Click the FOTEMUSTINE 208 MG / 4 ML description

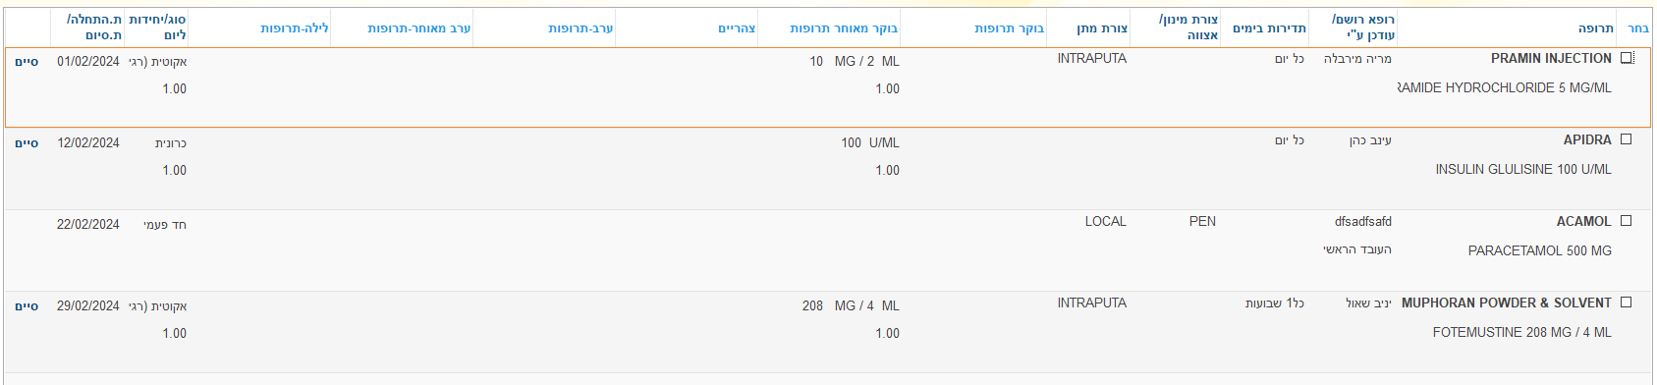point(1521,333)
